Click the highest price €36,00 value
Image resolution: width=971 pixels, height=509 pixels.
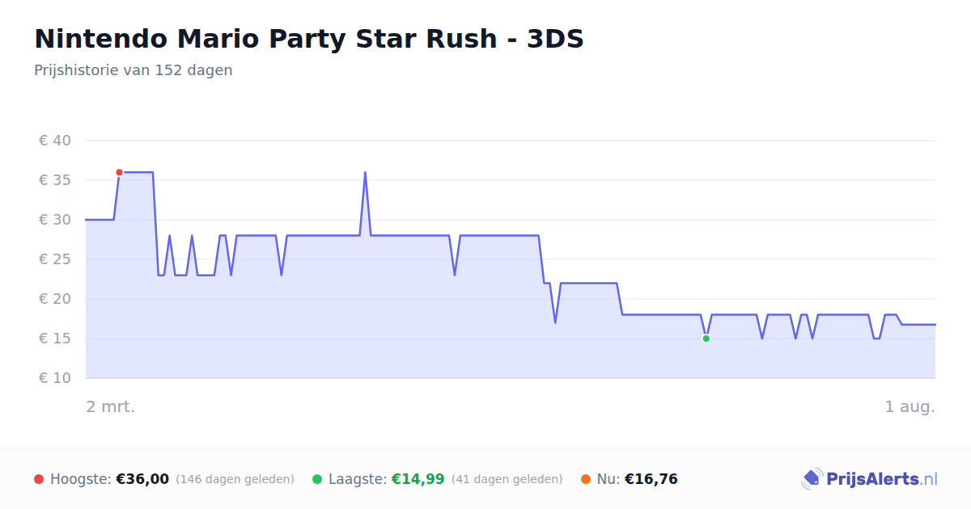142,479
